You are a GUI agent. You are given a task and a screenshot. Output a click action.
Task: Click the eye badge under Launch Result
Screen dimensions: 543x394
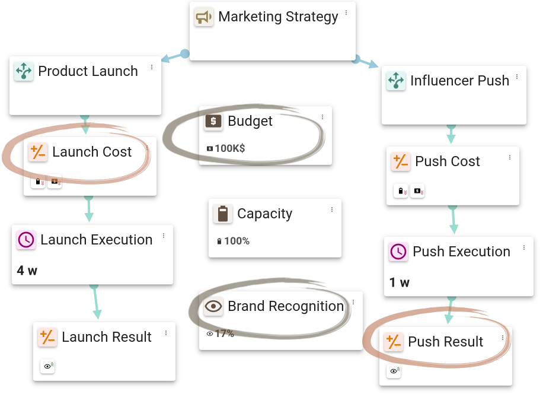[x=47, y=366]
